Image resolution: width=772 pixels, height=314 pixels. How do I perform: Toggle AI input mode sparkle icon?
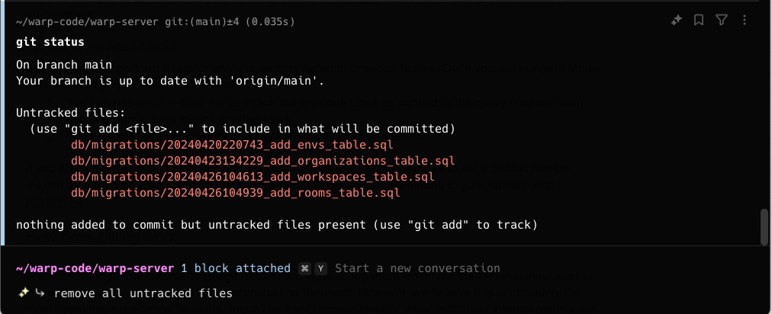click(x=24, y=293)
